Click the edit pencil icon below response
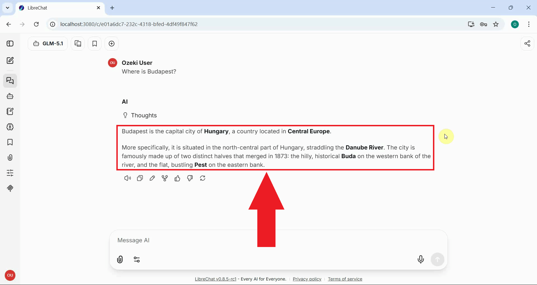The image size is (537, 285). pos(152,178)
